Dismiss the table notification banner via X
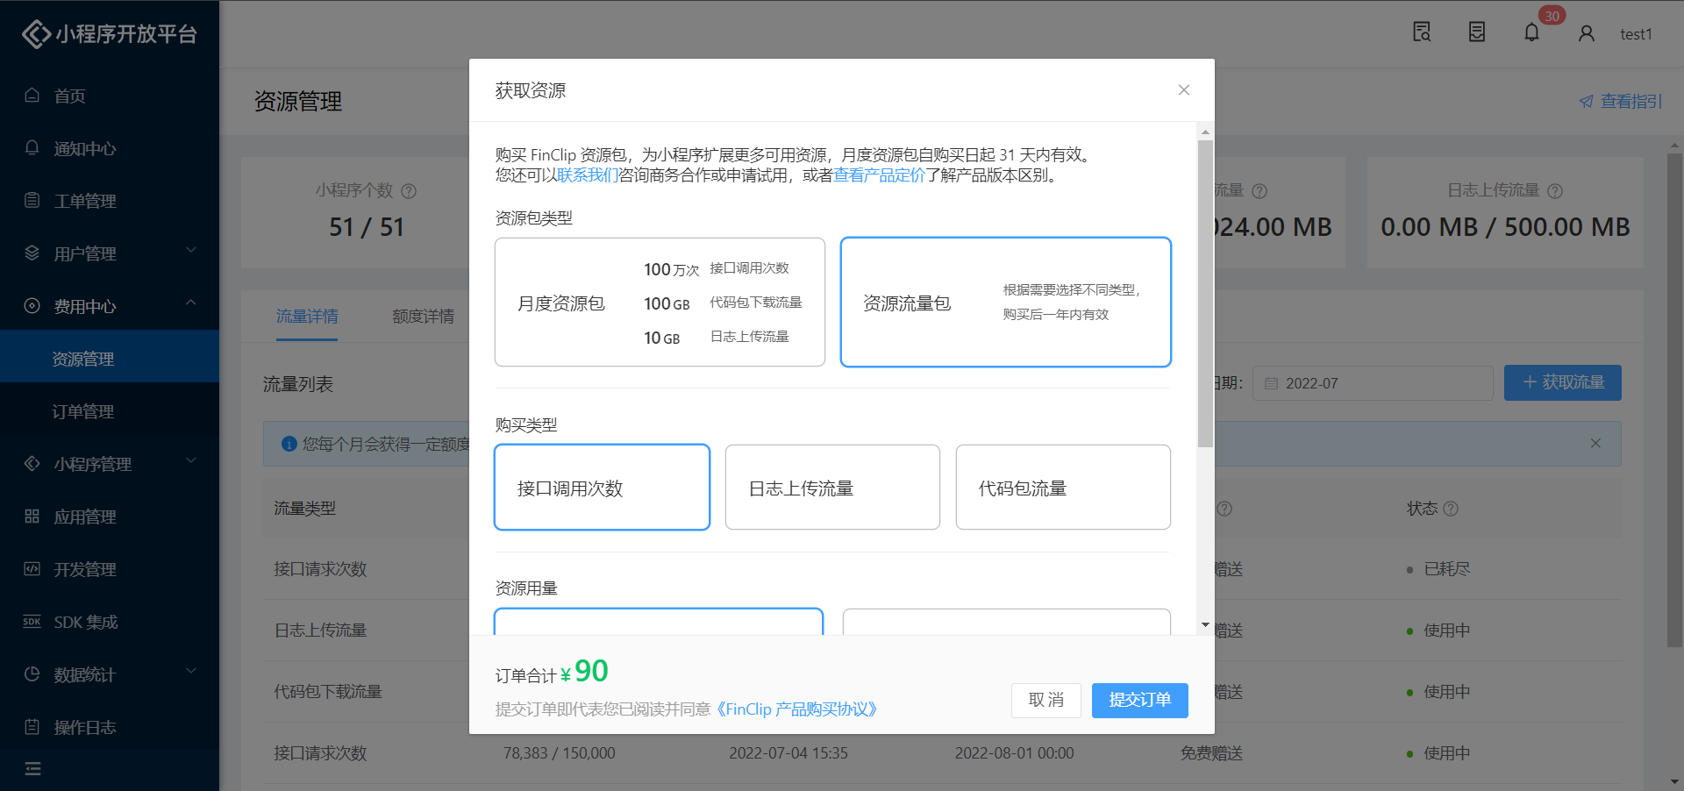The width and height of the screenshot is (1684, 791). (x=1595, y=444)
